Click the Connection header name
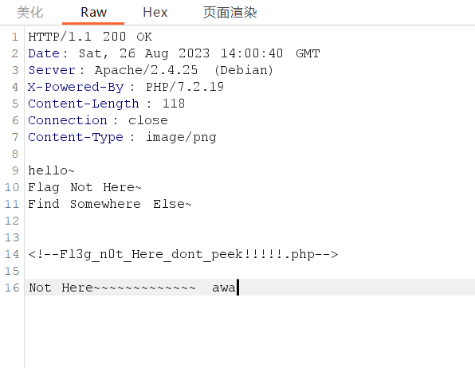475x368 pixels. pos(68,120)
